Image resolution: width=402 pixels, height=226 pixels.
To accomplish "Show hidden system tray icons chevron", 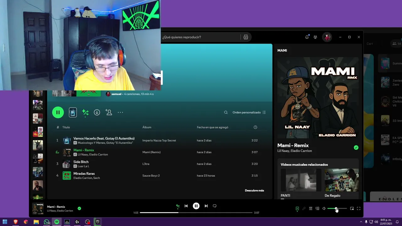I will tap(361, 222).
